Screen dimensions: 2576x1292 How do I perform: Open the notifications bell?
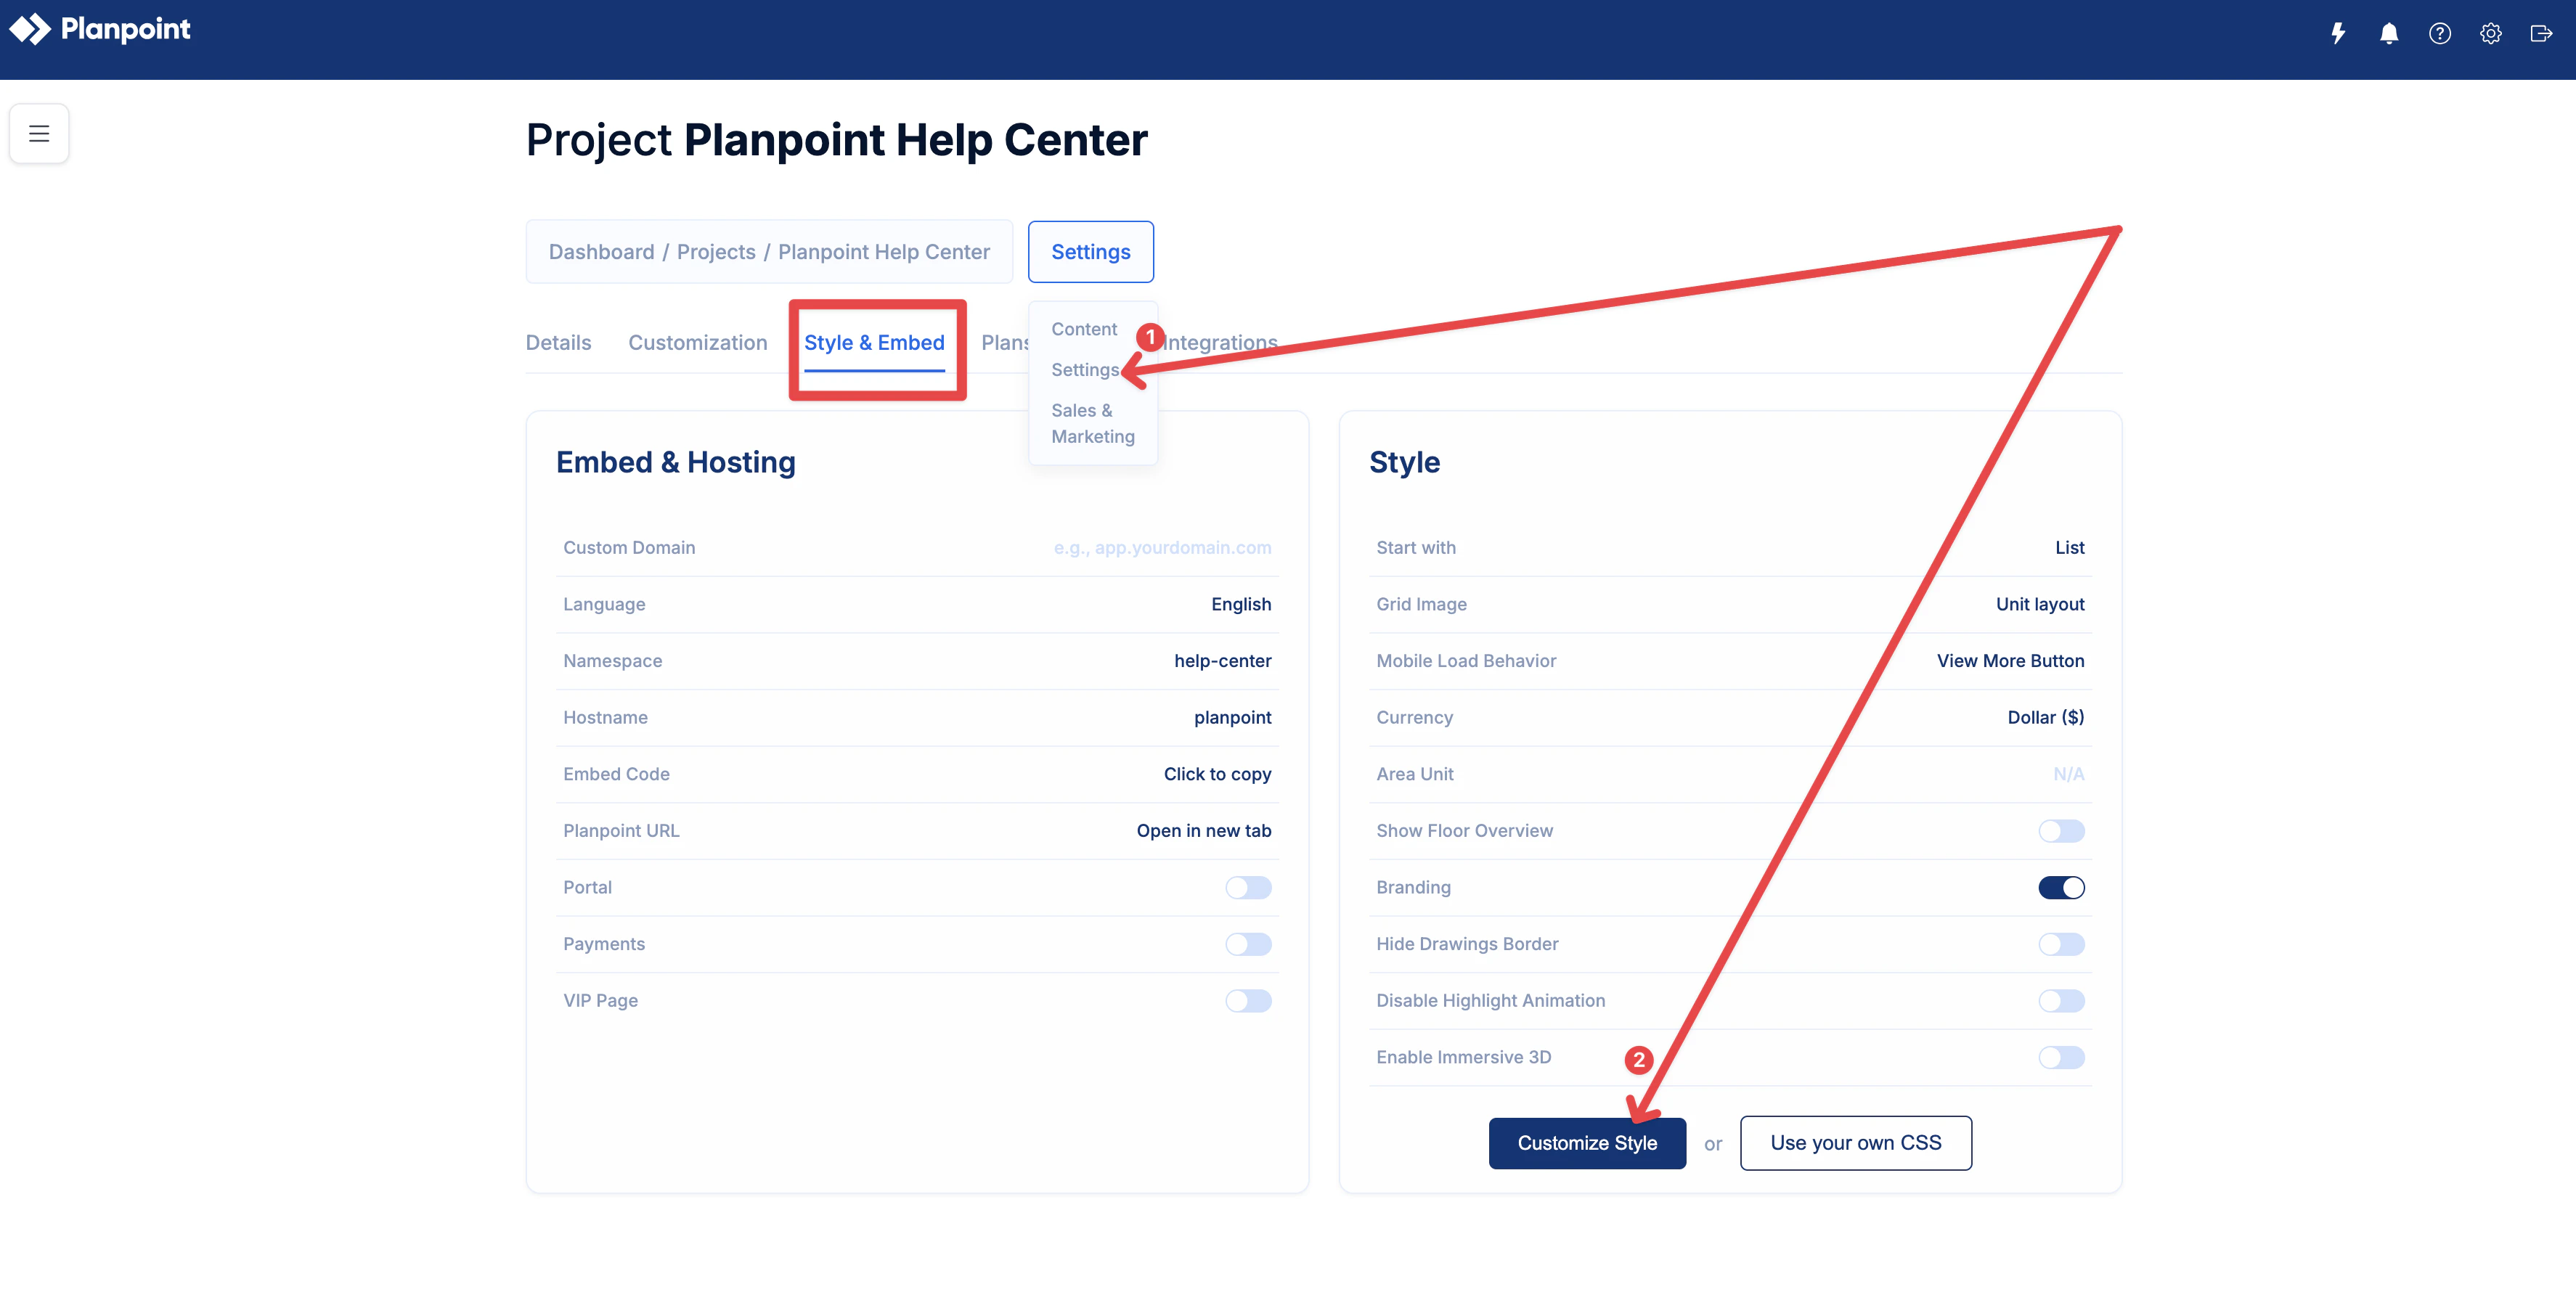tap(2388, 34)
